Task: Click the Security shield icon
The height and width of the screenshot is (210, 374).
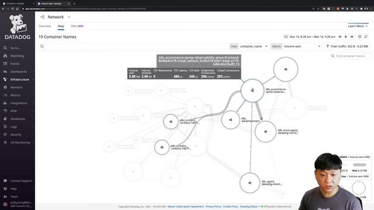Action: pyautogui.click(x=5, y=134)
